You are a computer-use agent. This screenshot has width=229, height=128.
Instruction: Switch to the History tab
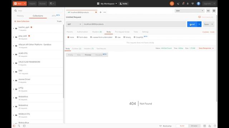20,16
